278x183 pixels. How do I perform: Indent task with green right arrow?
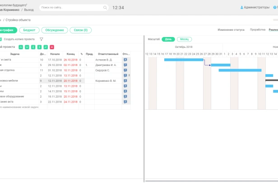coord(40,47)
